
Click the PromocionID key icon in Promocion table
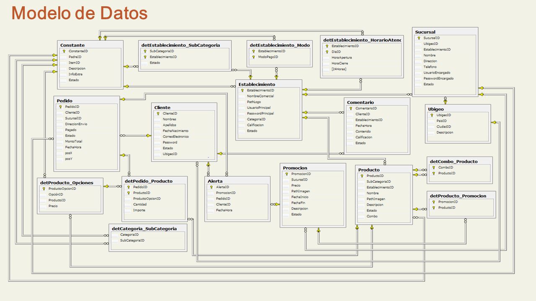point(286,174)
